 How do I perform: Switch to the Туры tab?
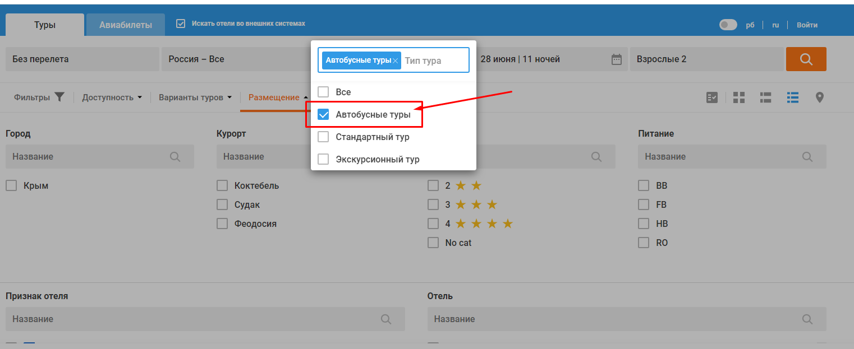[45, 25]
